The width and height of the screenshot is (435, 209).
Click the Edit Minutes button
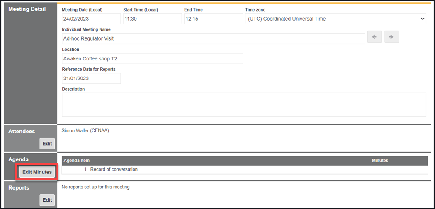pyautogui.click(x=37, y=172)
